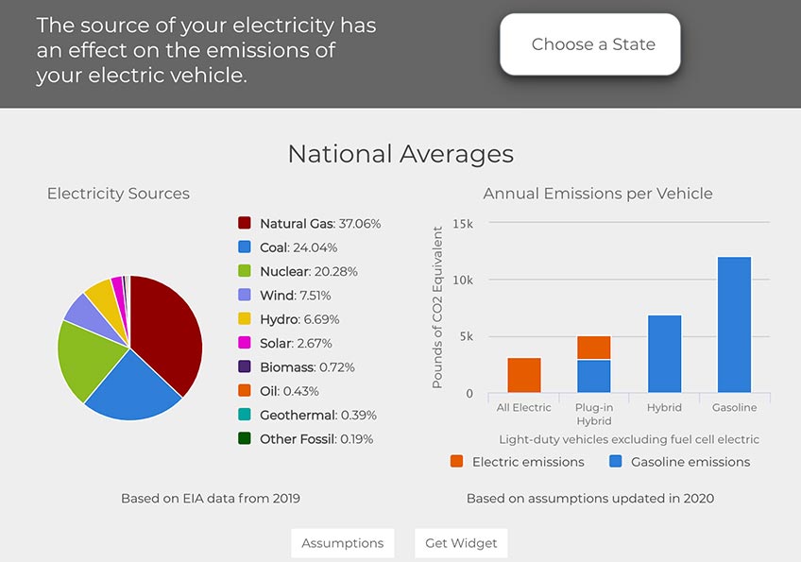Click the Assumptions button
The width and height of the screenshot is (801, 562).
pyautogui.click(x=342, y=543)
